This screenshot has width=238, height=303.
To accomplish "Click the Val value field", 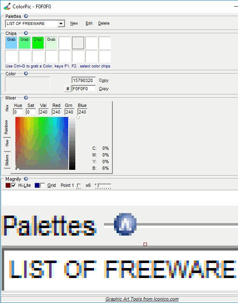I will (44, 112).
